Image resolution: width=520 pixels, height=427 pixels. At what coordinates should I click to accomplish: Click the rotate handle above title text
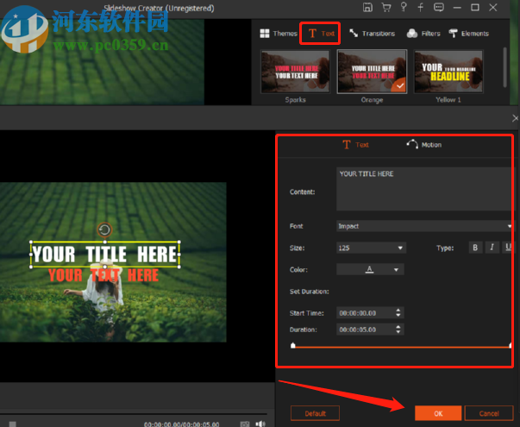104,229
